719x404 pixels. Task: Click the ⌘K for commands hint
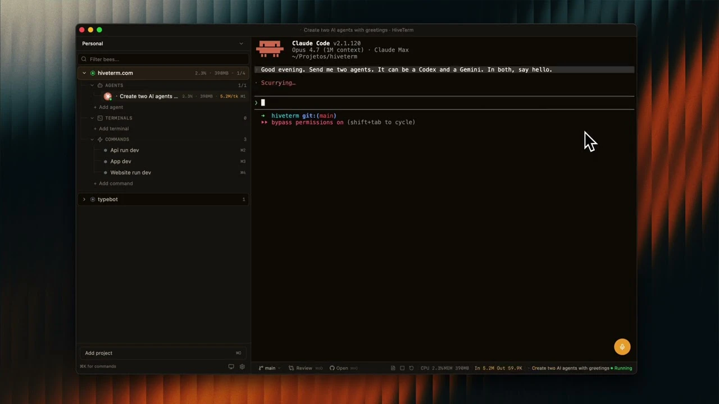pos(98,366)
